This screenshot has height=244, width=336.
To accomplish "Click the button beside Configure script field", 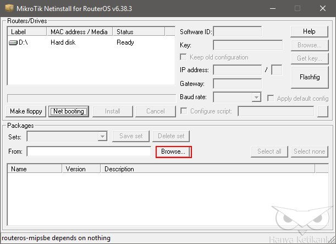I will 323,111.
